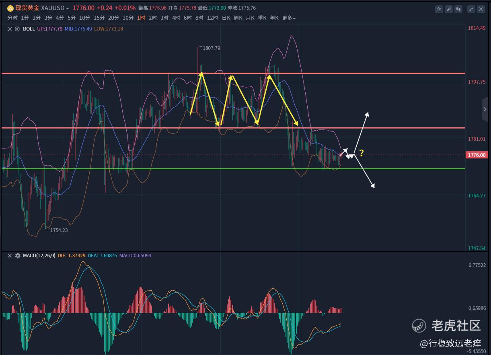This screenshot has width=491, height=355.
Task: Select the 4时 timeframe
Action: [176, 18]
